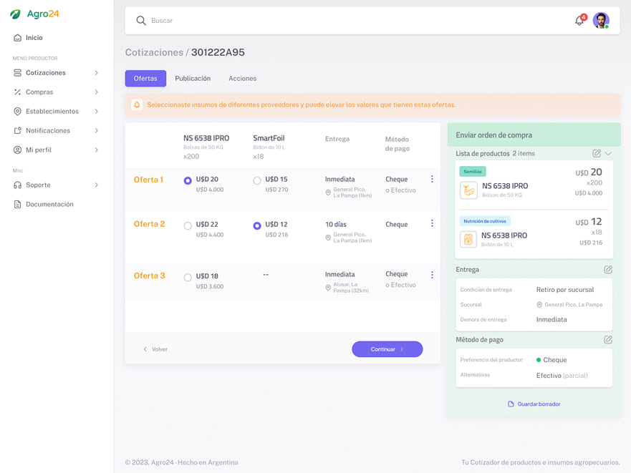Screen dimensions: 631x473
Task: Click the green Cheque preference indicator
Action: [539, 360]
